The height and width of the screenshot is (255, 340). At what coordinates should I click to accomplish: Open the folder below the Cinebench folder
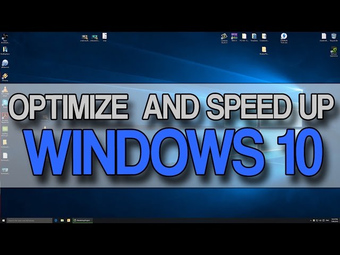click(264, 51)
